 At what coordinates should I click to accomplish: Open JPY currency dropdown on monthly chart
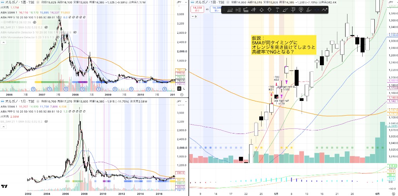click(179, 101)
